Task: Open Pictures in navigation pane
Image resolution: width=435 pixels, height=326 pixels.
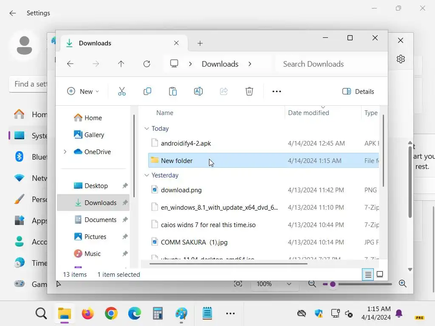Action: click(93, 237)
